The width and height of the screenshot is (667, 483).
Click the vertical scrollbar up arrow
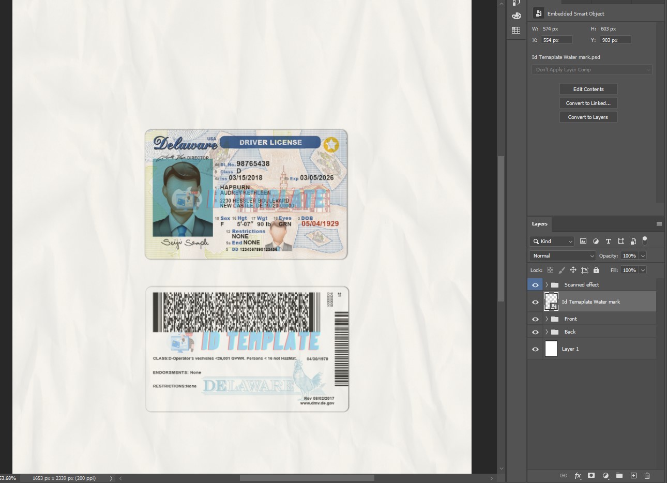point(501,4)
